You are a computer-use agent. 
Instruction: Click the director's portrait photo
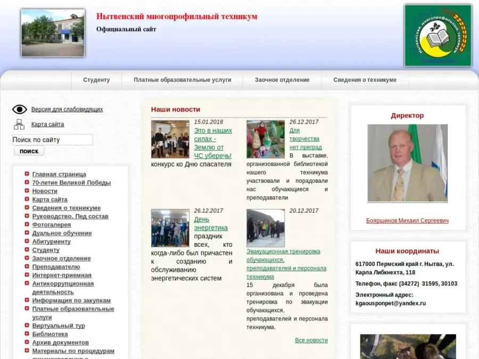[407, 163]
